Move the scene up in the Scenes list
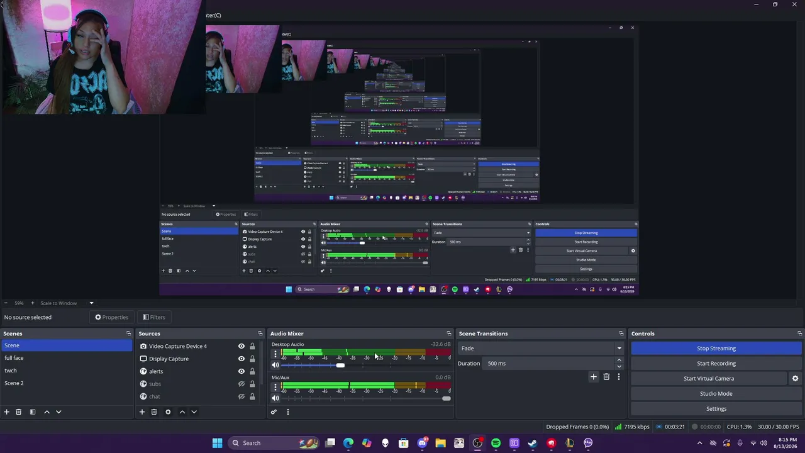 47,412
